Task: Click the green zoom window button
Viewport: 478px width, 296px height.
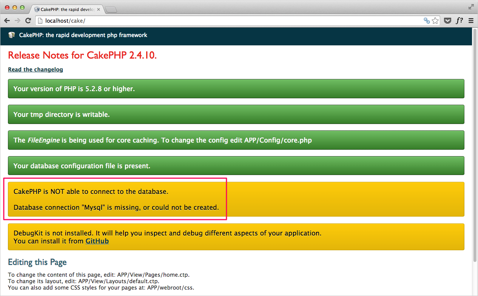Action: [x=22, y=7]
